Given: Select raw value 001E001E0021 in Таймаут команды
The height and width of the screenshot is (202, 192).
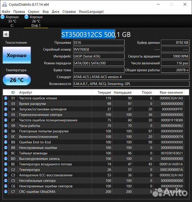Looking at the screenshot, I should [x=172, y=153].
